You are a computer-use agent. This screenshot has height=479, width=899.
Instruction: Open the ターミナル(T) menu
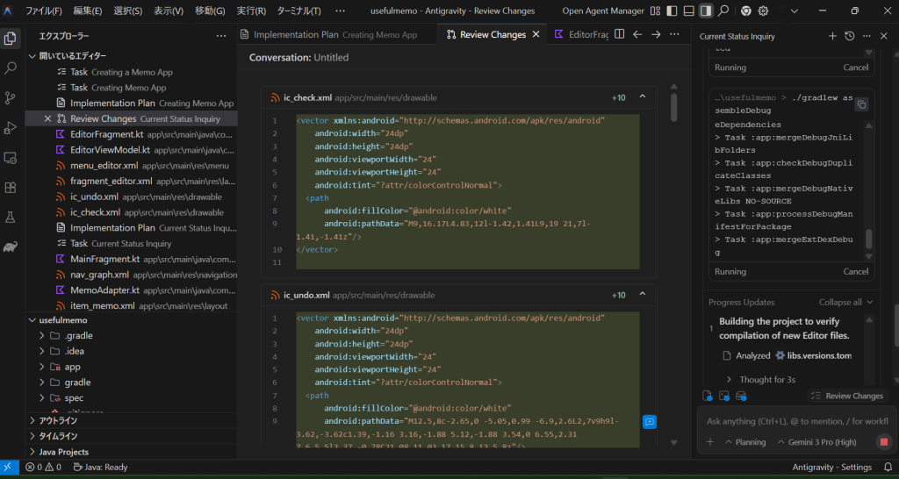[x=298, y=11]
